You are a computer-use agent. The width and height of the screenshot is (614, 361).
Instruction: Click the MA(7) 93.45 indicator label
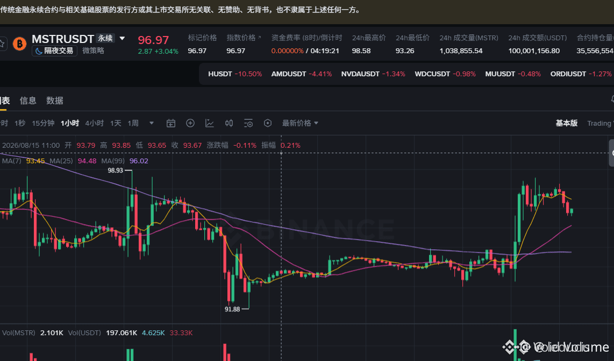[x=24, y=161]
